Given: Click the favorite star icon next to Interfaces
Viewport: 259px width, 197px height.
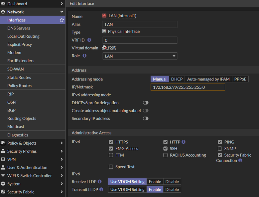Looking at the screenshot, I should (x=62, y=20).
